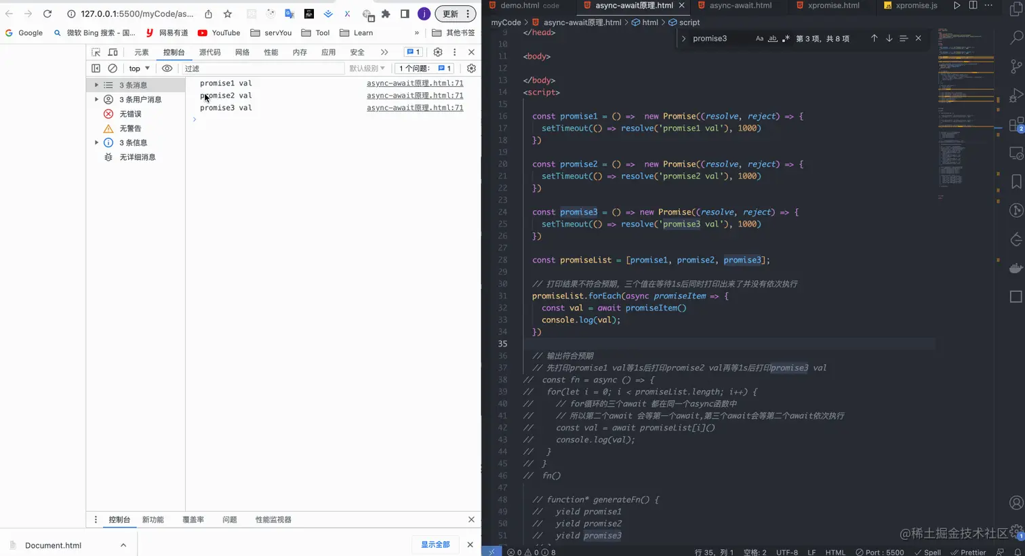
Task: Expand the 3 条信息 group
Action: (96, 142)
